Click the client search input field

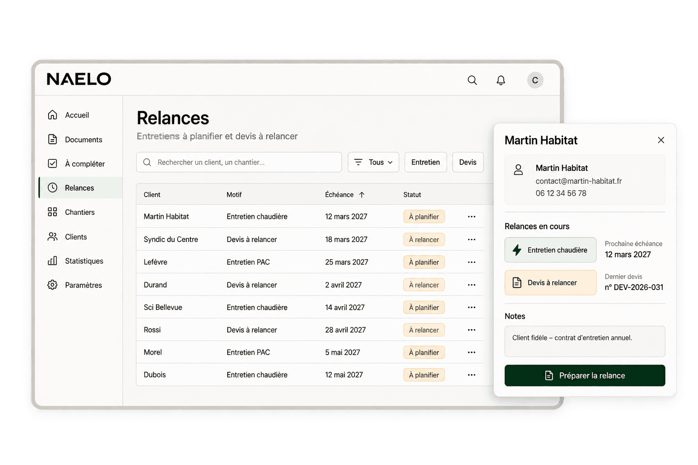(x=239, y=162)
